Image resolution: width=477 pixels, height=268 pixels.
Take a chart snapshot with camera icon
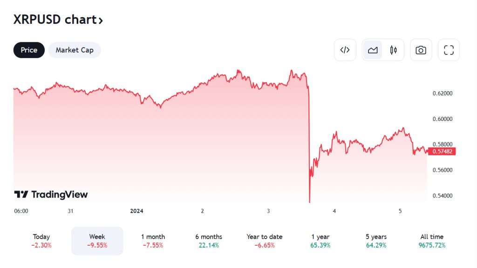coord(421,50)
